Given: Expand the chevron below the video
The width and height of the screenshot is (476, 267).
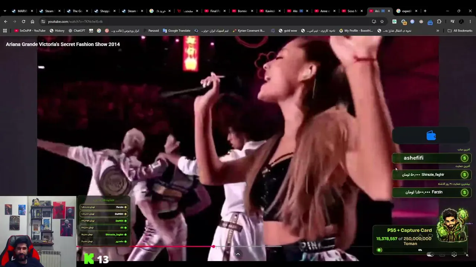Looking at the screenshot, I should click(x=238, y=254).
